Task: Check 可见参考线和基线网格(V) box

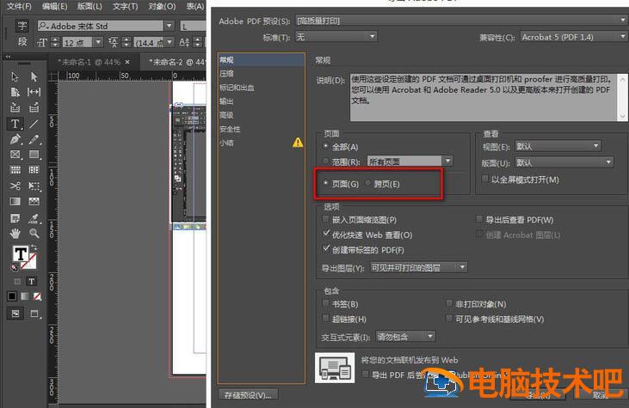Action: pos(449,319)
